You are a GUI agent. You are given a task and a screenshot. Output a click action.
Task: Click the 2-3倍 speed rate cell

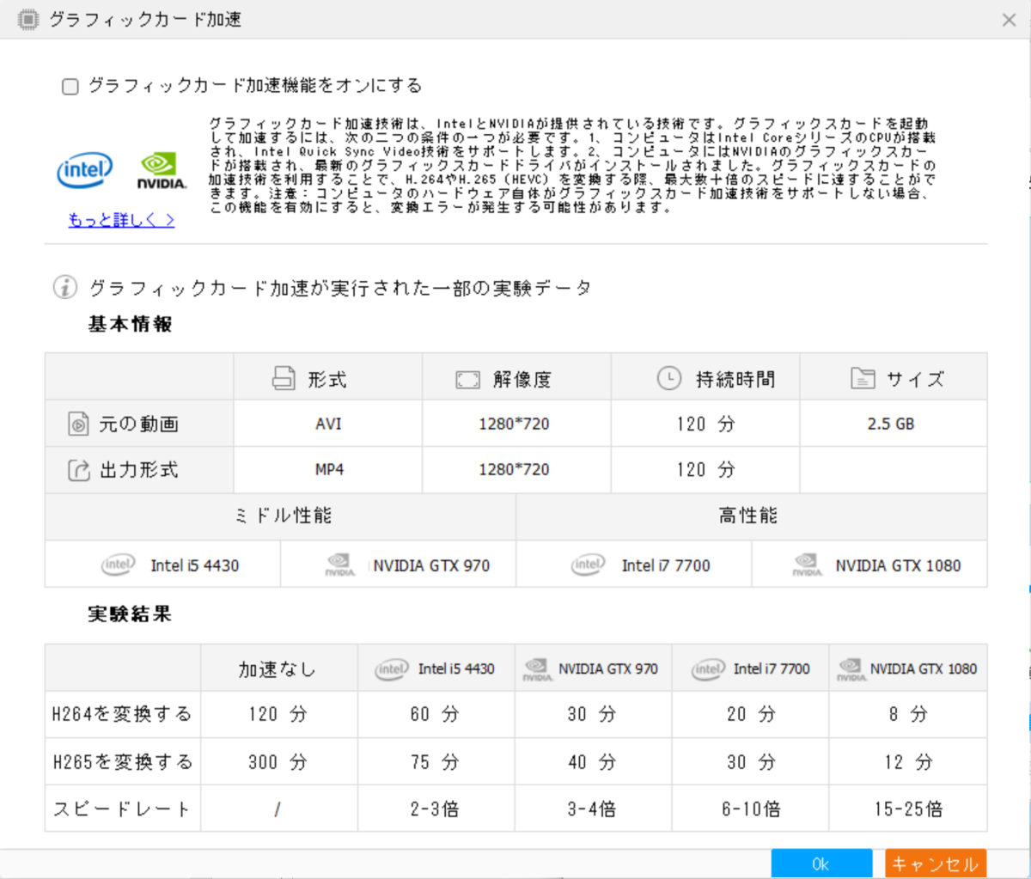pyautogui.click(x=436, y=809)
